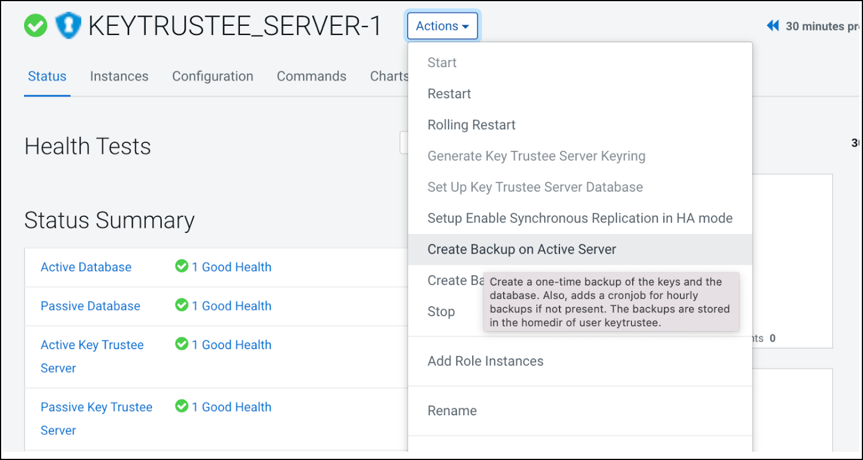The width and height of the screenshot is (863, 460).
Task: Switch to the Instances tab
Action: [x=119, y=76]
